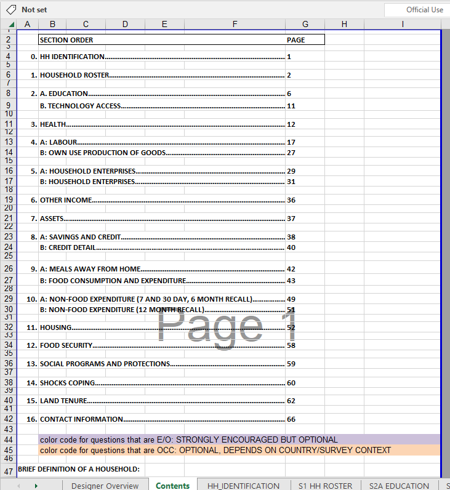Click the SECTION ORDER heading cell

click(x=66, y=40)
